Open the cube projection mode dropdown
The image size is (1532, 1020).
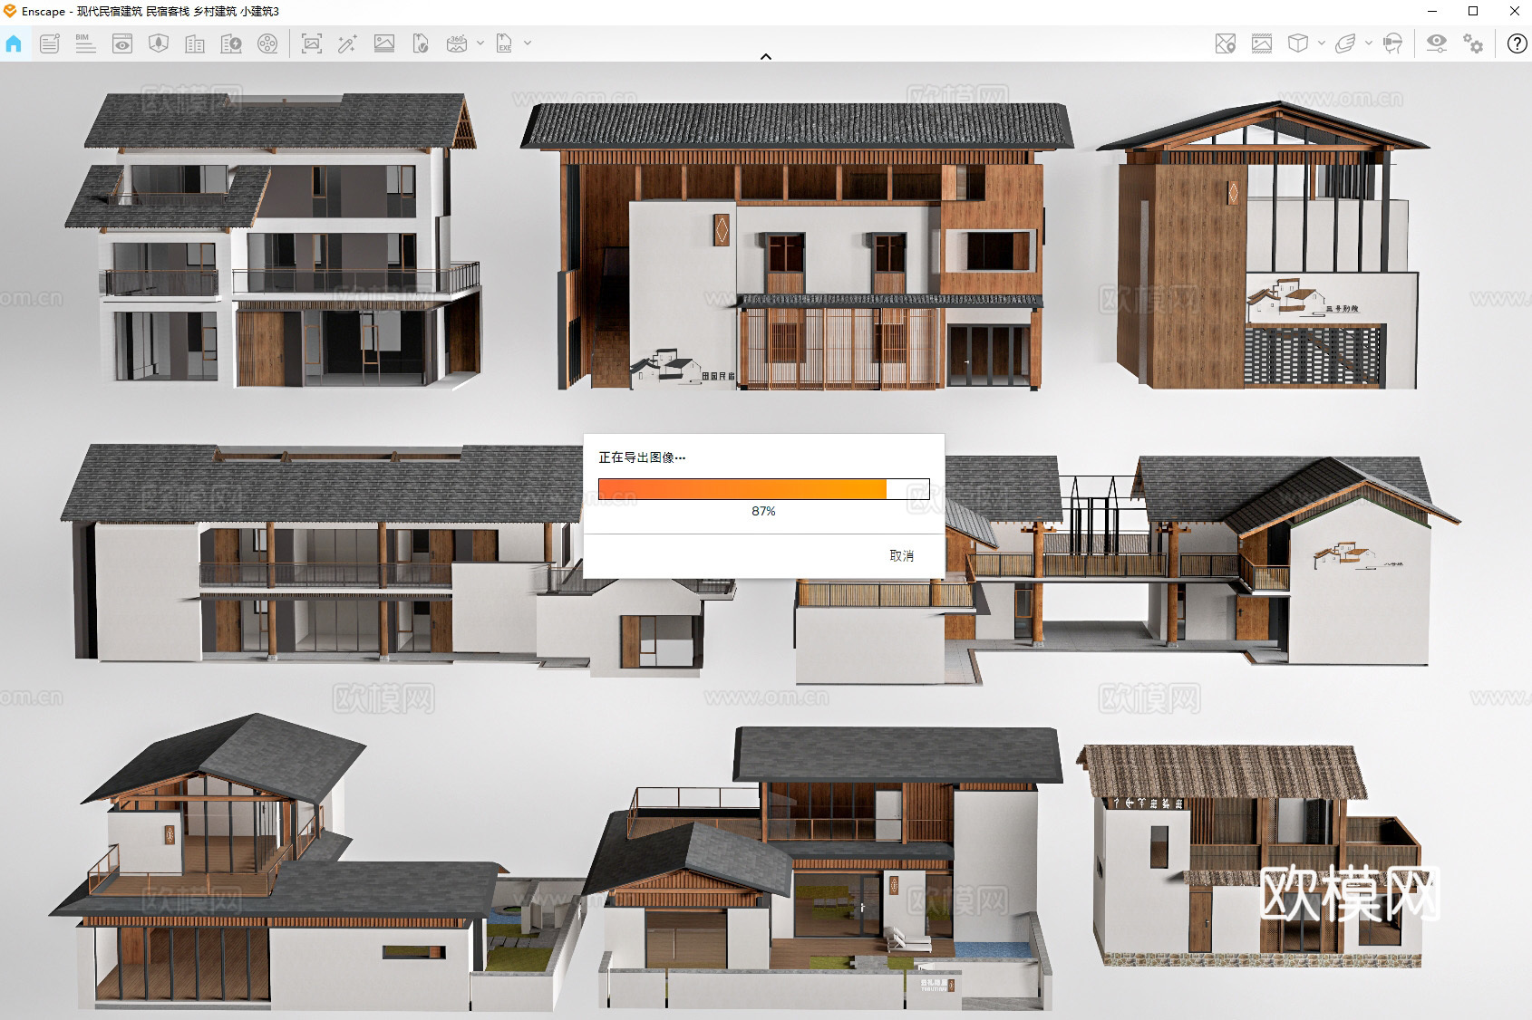tap(1322, 43)
